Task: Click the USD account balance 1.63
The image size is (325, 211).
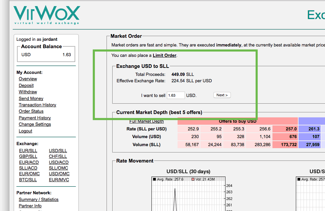Action: [x=67, y=55]
